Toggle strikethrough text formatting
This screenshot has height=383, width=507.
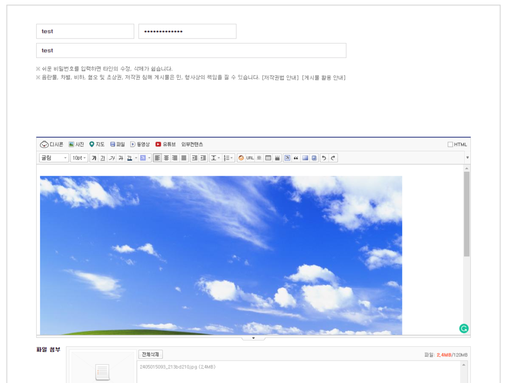[x=121, y=158]
